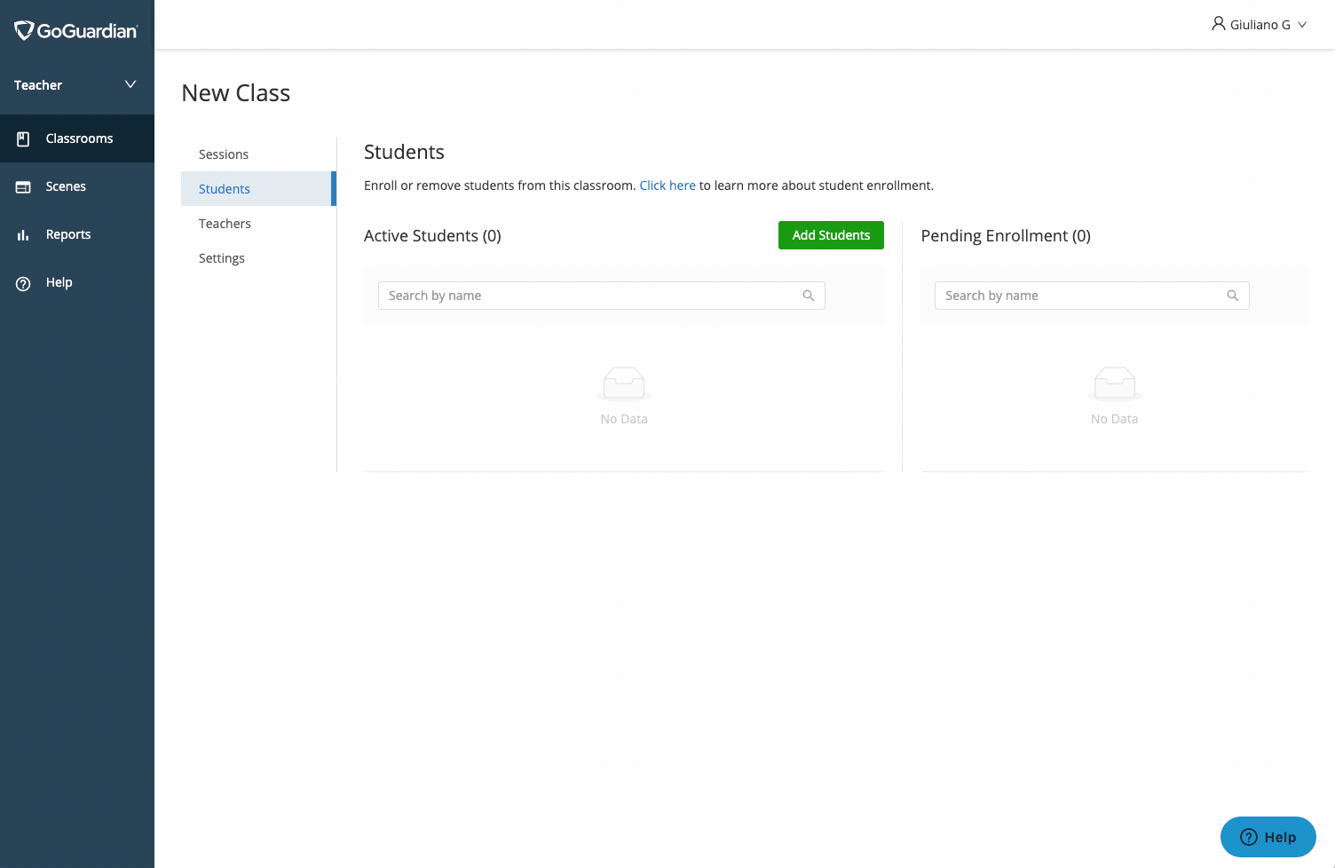This screenshot has height=868, width=1335.
Task: Open the Giuliano G account menu
Action: coord(1259,24)
